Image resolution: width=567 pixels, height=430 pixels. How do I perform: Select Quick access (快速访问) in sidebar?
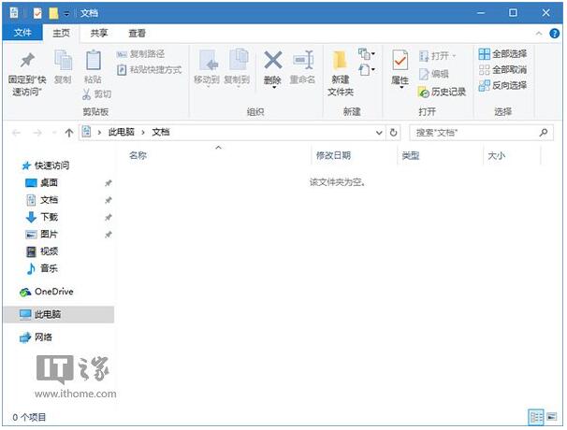(x=45, y=165)
